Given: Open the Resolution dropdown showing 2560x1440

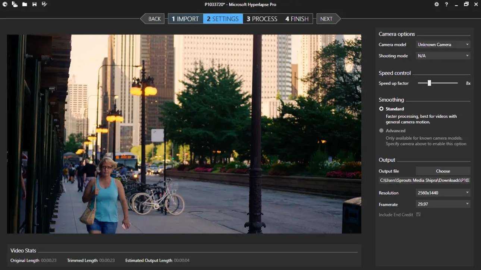Looking at the screenshot, I should [443, 193].
